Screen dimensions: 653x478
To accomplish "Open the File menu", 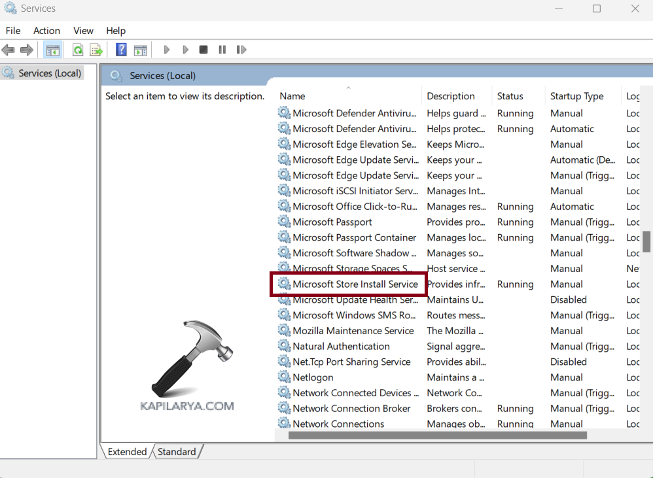I will pos(13,31).
